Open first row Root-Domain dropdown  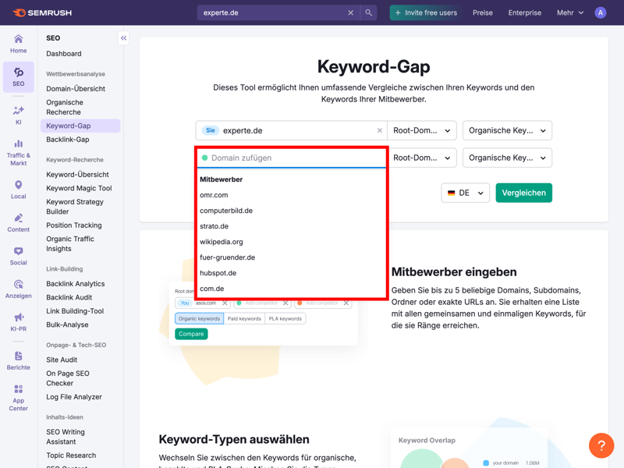pyautogui.click(x=422, y=130)
